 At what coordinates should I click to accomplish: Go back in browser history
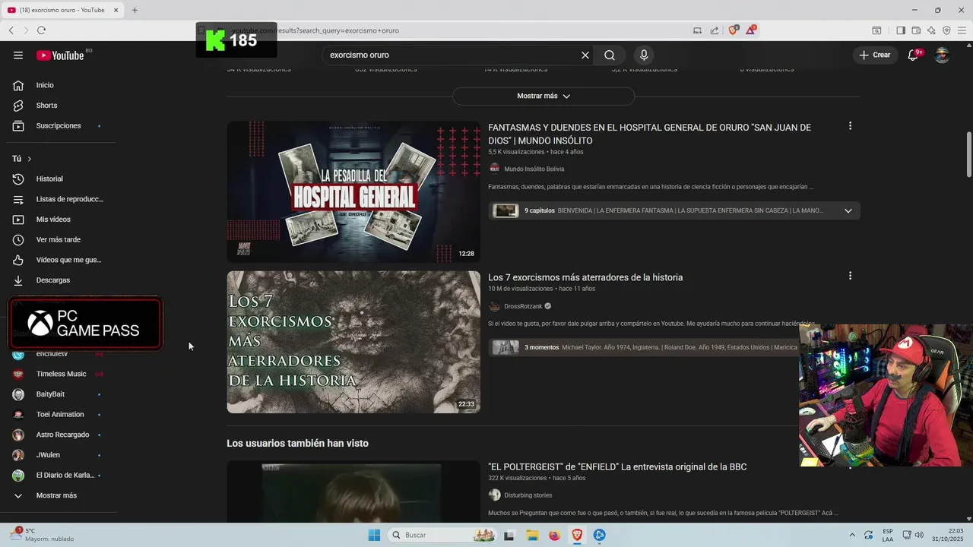tap(11, 30)
